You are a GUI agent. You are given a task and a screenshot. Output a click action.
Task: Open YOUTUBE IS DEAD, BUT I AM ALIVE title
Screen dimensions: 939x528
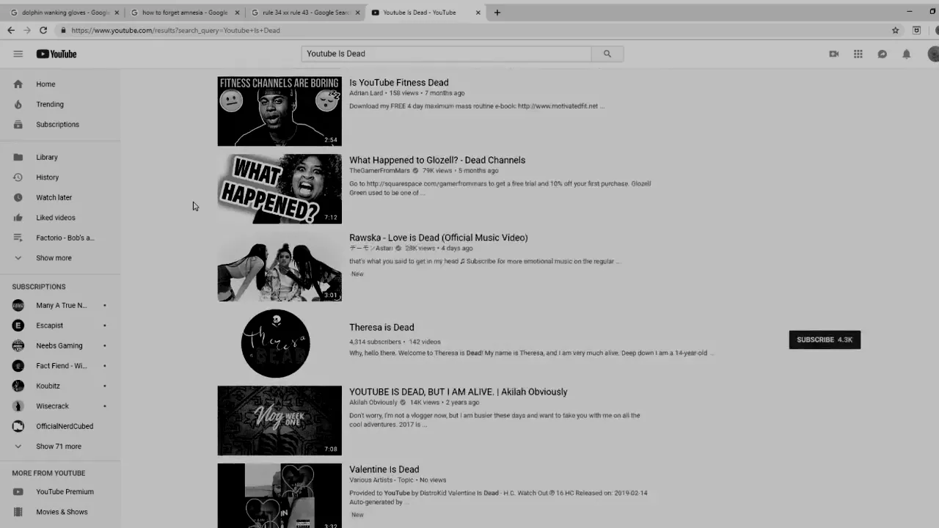click(x=458, y=392)
